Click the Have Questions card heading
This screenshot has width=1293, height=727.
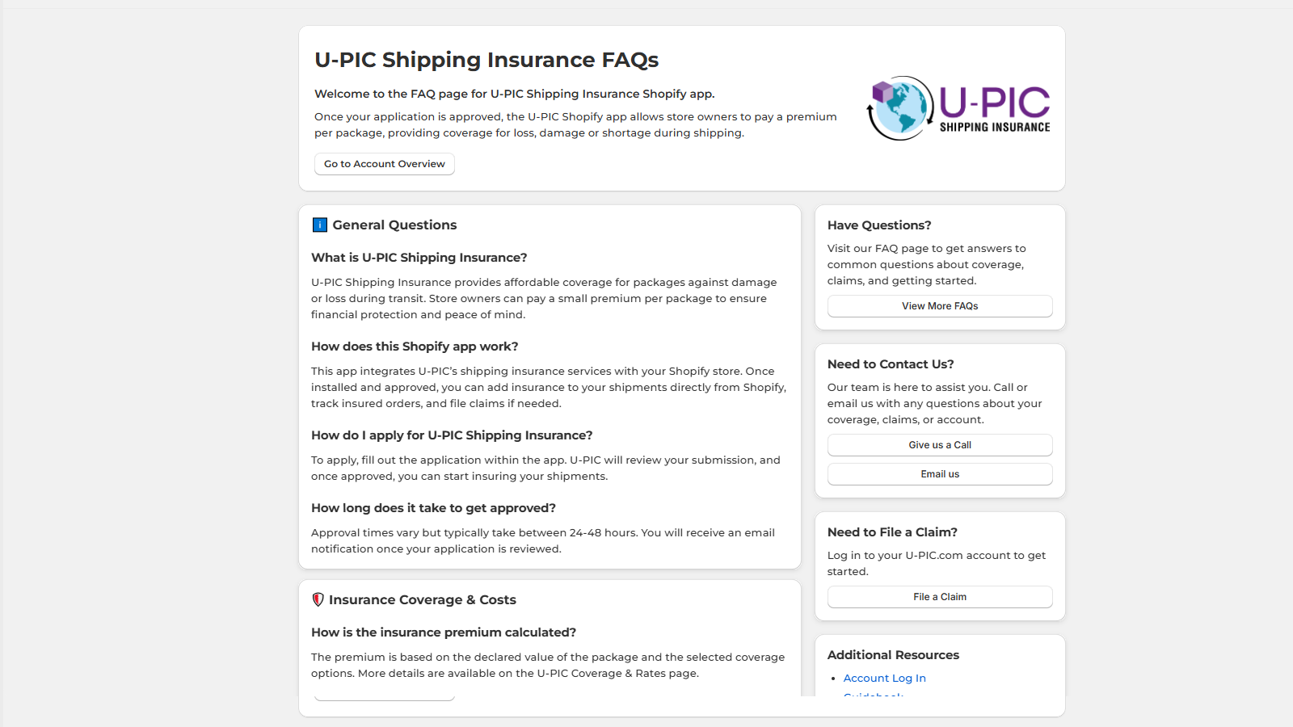click(879, 225)
